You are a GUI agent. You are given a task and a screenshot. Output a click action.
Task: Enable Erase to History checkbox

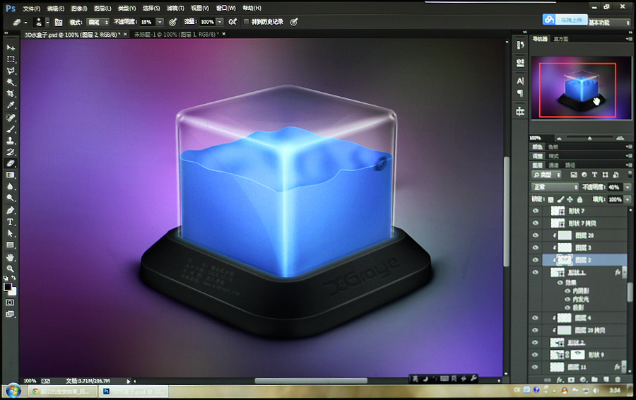pos(246,22)
